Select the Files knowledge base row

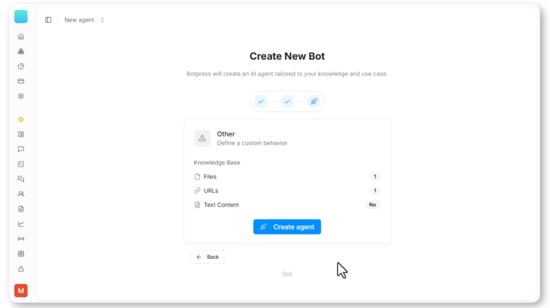pyautogui.click(x=287, y=177)
